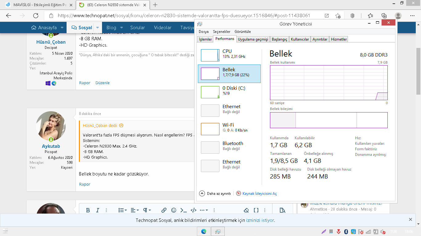Click the Edge profile avatar icon
The width and height of the screenshot is (421, 236).
click(x=398, y=16)
